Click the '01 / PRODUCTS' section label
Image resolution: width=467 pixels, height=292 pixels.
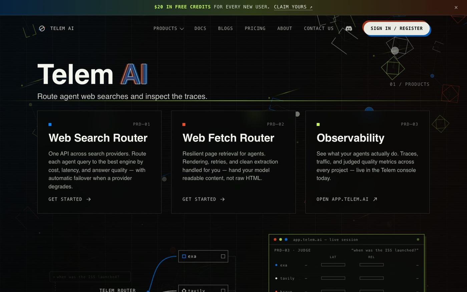(x=410, y=84)
